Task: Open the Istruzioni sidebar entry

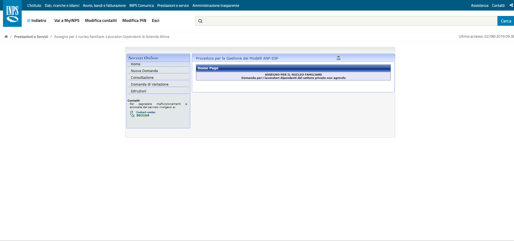Action: (x=138, y=91)
